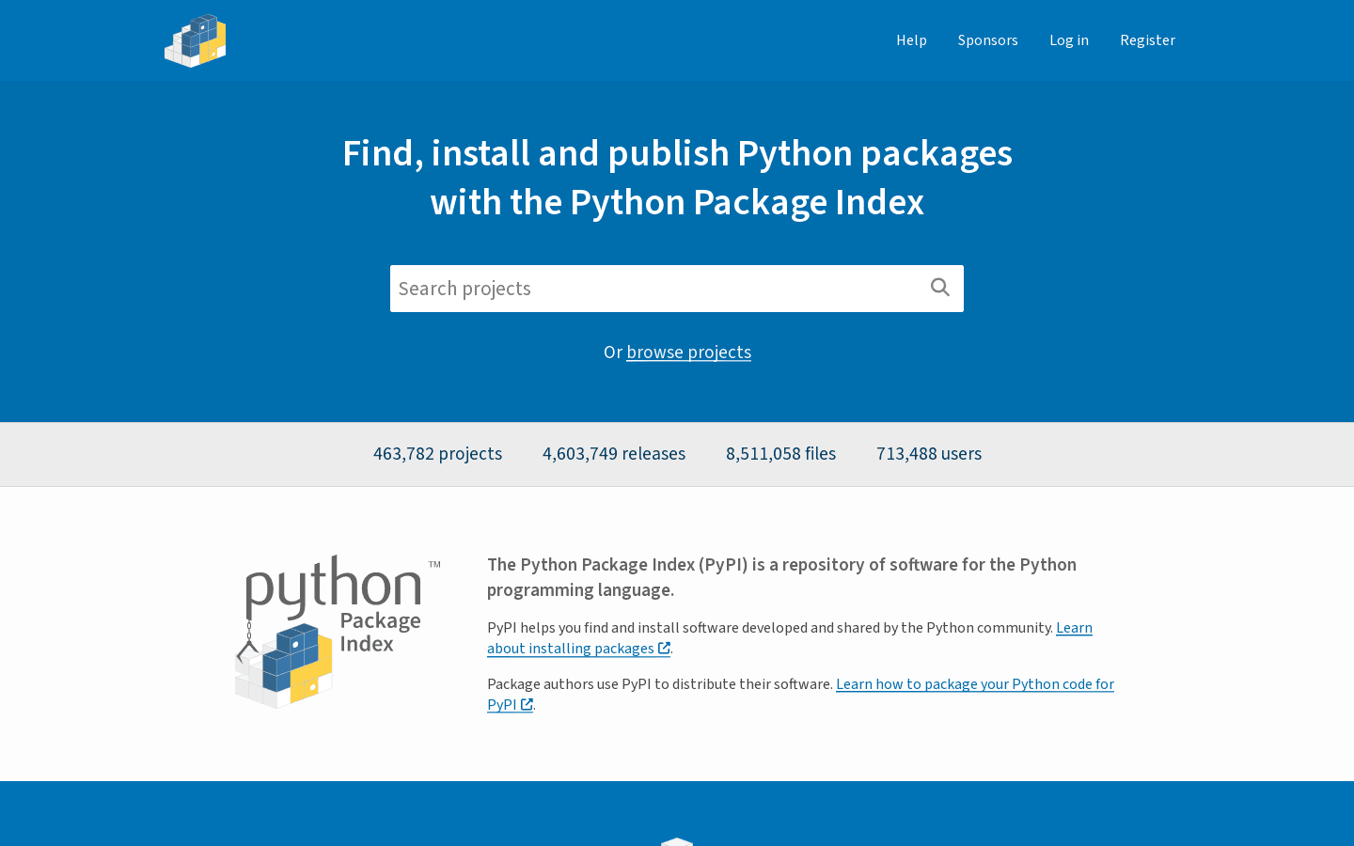Click the white cube logo in the footer
Viewport: 1354px width, 846px height.
677,841
